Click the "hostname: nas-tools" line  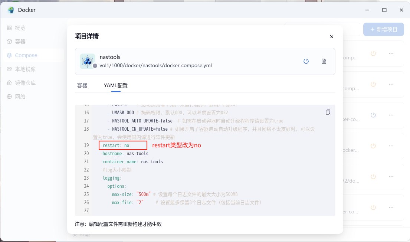pos(125,153)
